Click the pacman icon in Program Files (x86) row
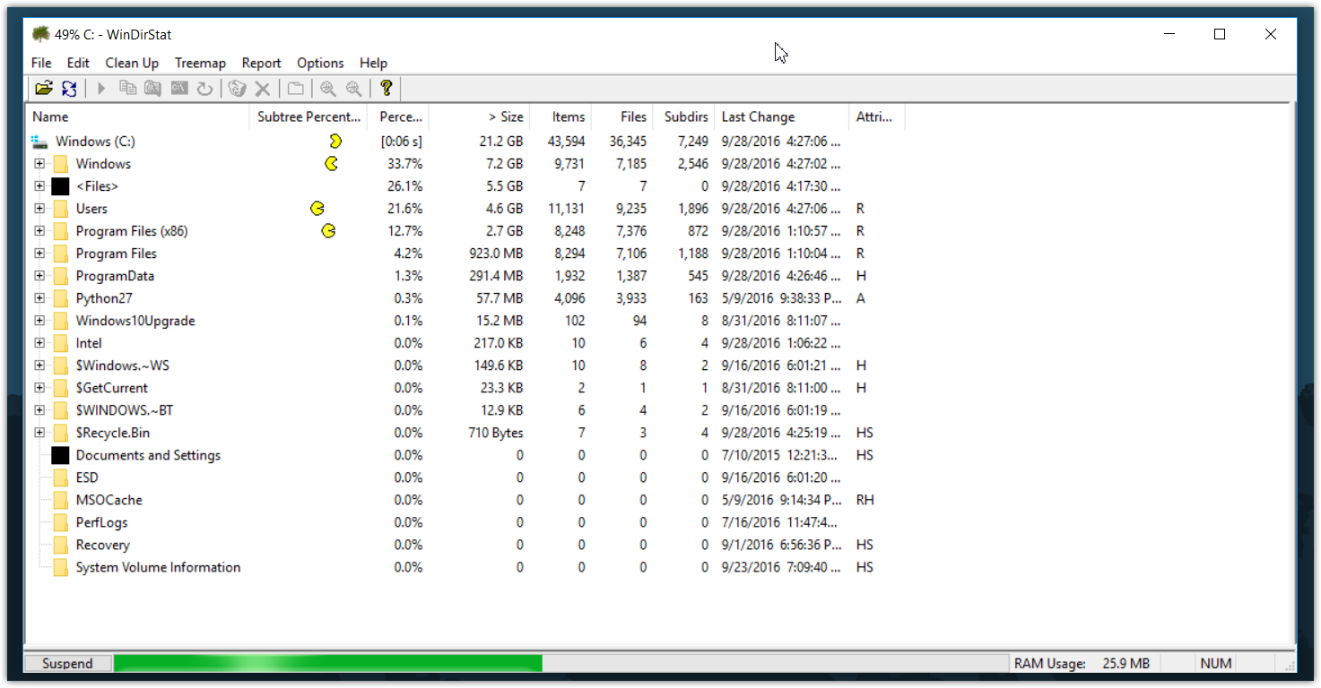 click(x=329, y=230)
